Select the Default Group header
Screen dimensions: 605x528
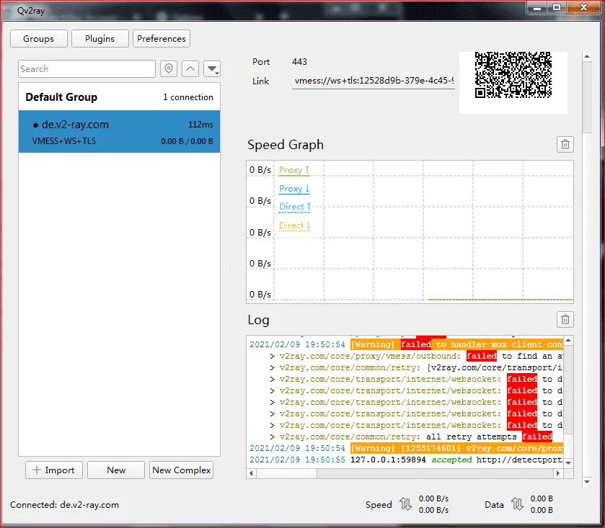119,97
